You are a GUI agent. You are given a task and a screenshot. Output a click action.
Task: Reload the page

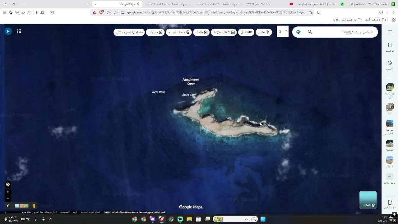tap(381, 12)
